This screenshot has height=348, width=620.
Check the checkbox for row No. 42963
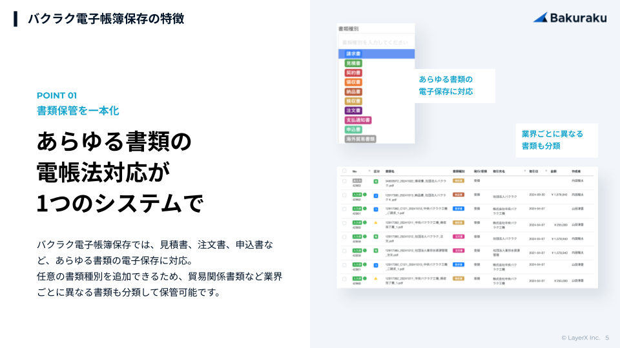[x=344, y=181]
